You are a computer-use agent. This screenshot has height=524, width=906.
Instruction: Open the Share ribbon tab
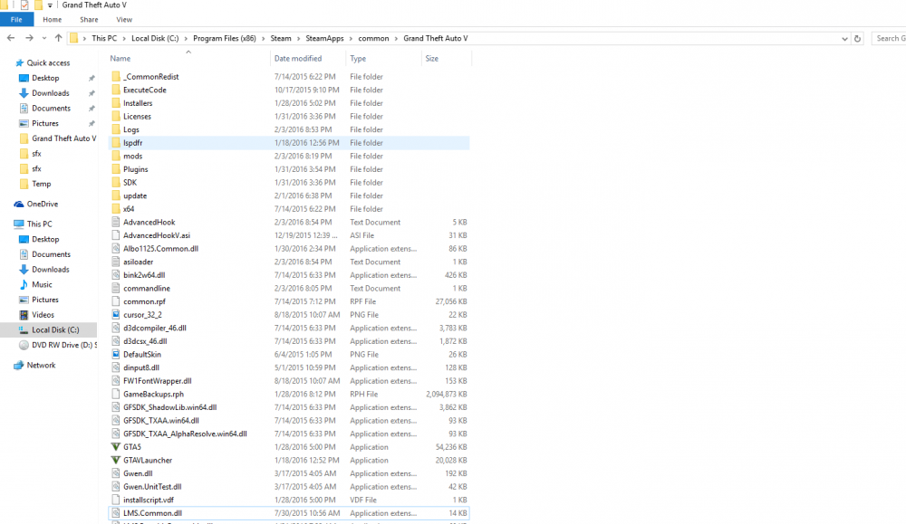click(x=89, y=20)
